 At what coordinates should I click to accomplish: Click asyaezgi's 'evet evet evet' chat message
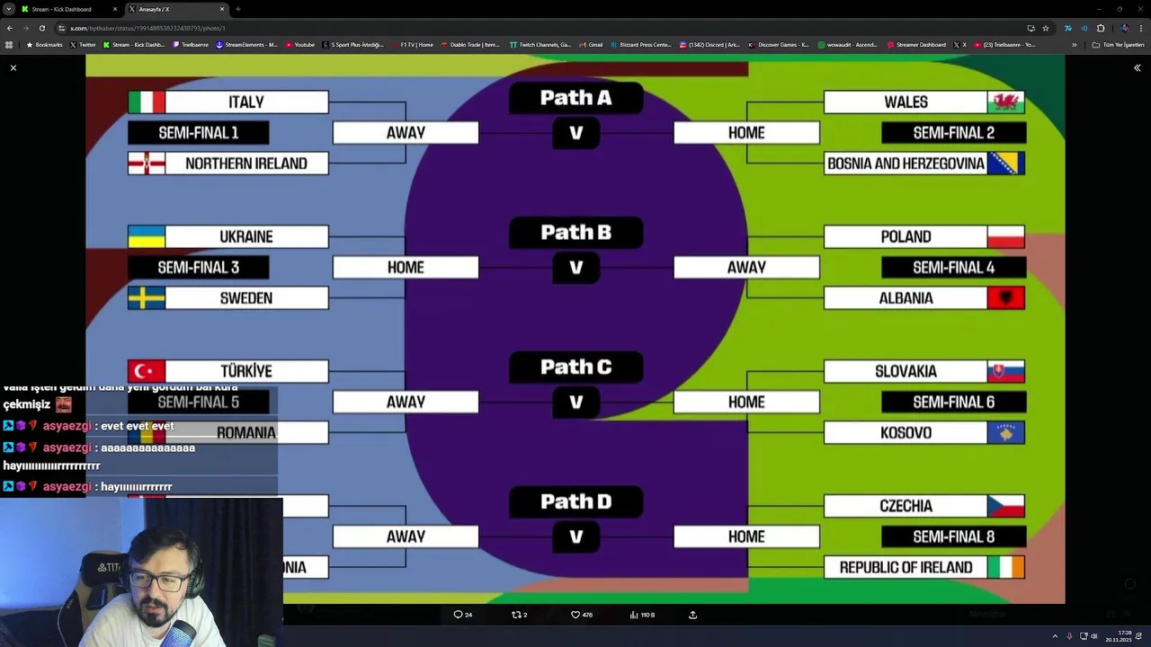138,426
